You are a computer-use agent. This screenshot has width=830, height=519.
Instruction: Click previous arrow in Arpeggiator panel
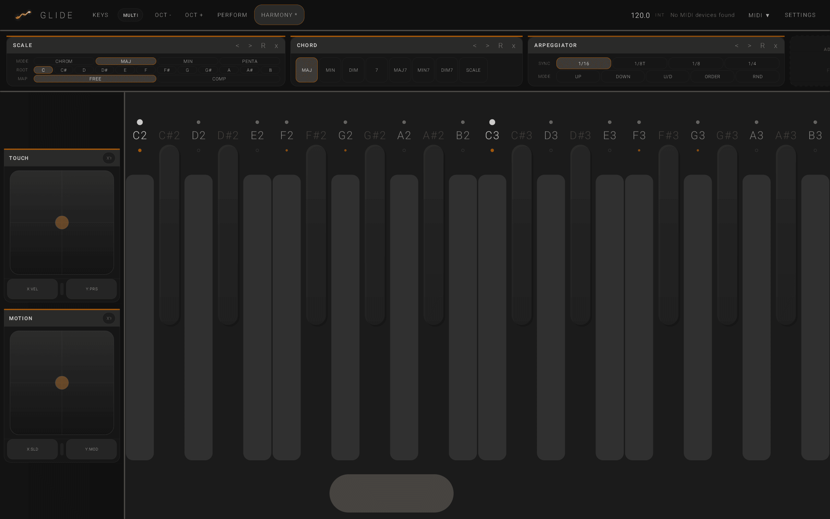click(737, 46)
